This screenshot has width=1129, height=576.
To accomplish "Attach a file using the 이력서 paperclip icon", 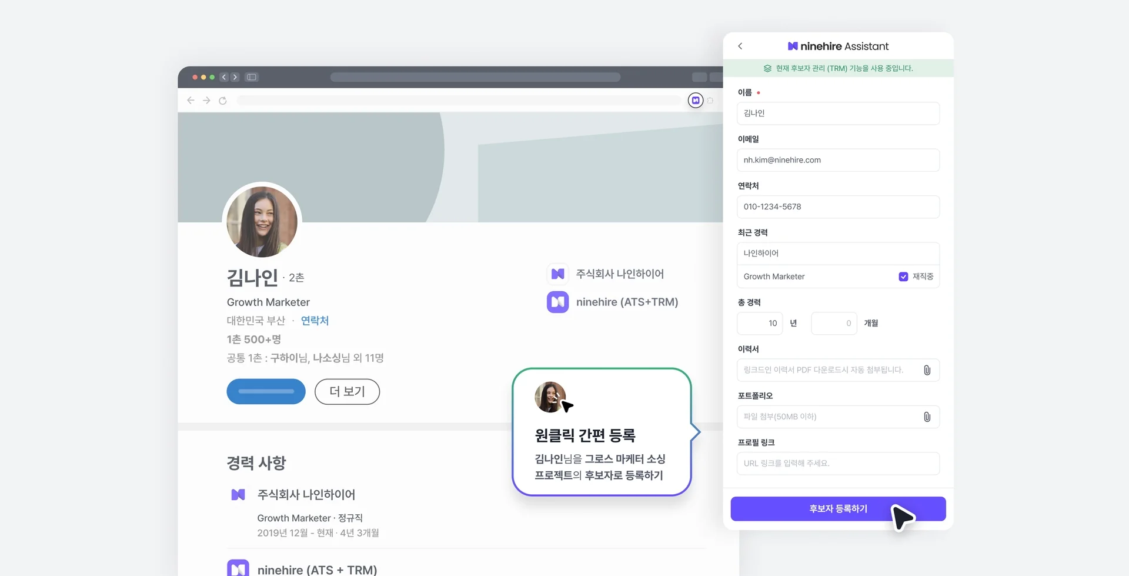I will pyautogui.click(x=927, y=370).
